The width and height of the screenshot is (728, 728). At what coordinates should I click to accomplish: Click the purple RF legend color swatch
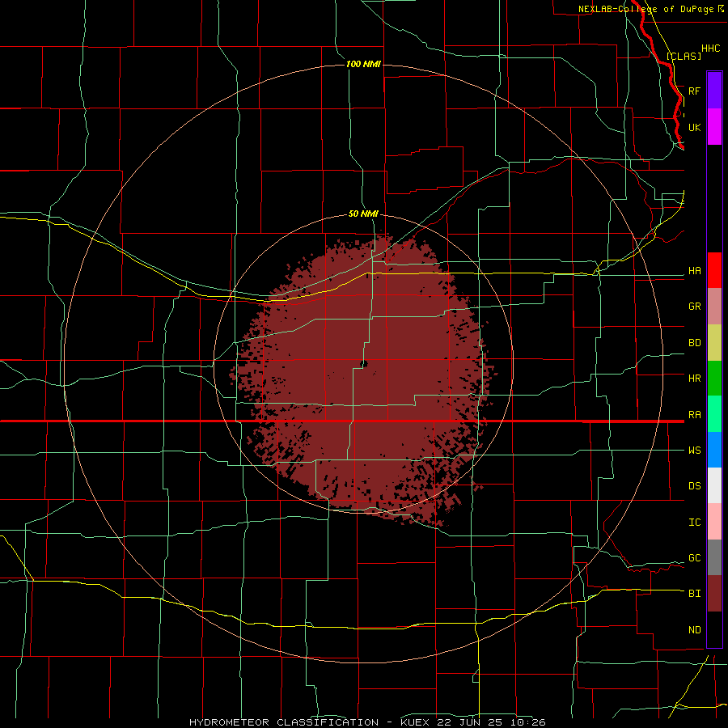pyautogui.click(x=714, y=90)
